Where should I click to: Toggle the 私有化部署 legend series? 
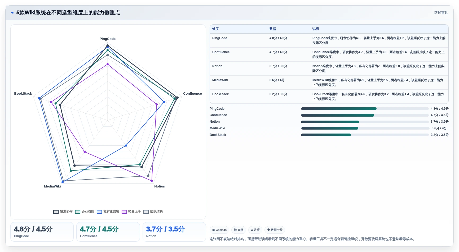tap(108, 212)
